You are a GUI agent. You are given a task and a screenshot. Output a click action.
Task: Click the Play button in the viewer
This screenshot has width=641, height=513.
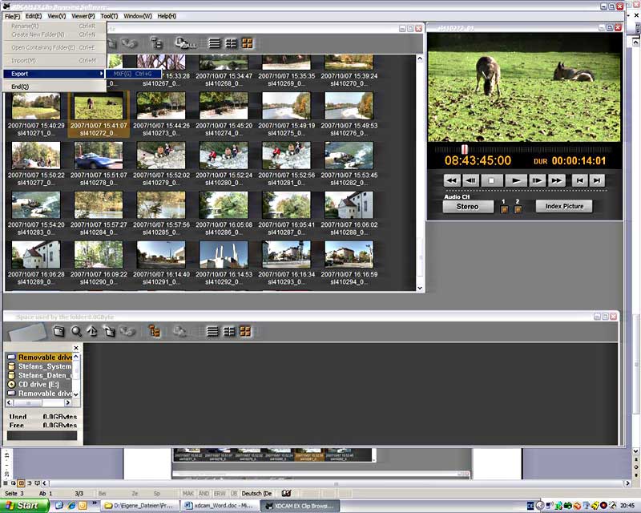pos(515,181)
